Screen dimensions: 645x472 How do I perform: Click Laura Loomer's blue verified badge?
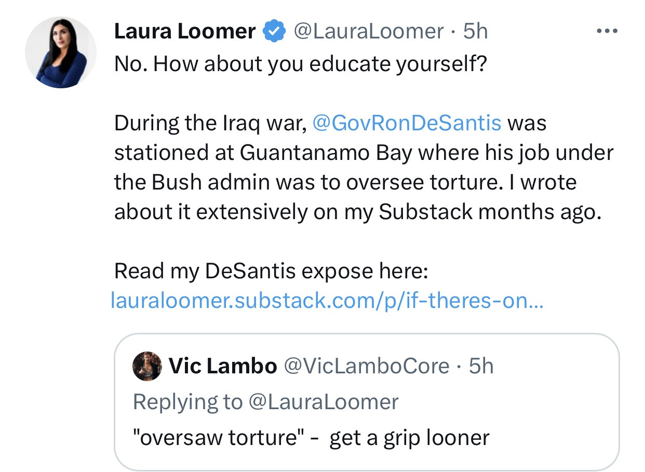274,32
